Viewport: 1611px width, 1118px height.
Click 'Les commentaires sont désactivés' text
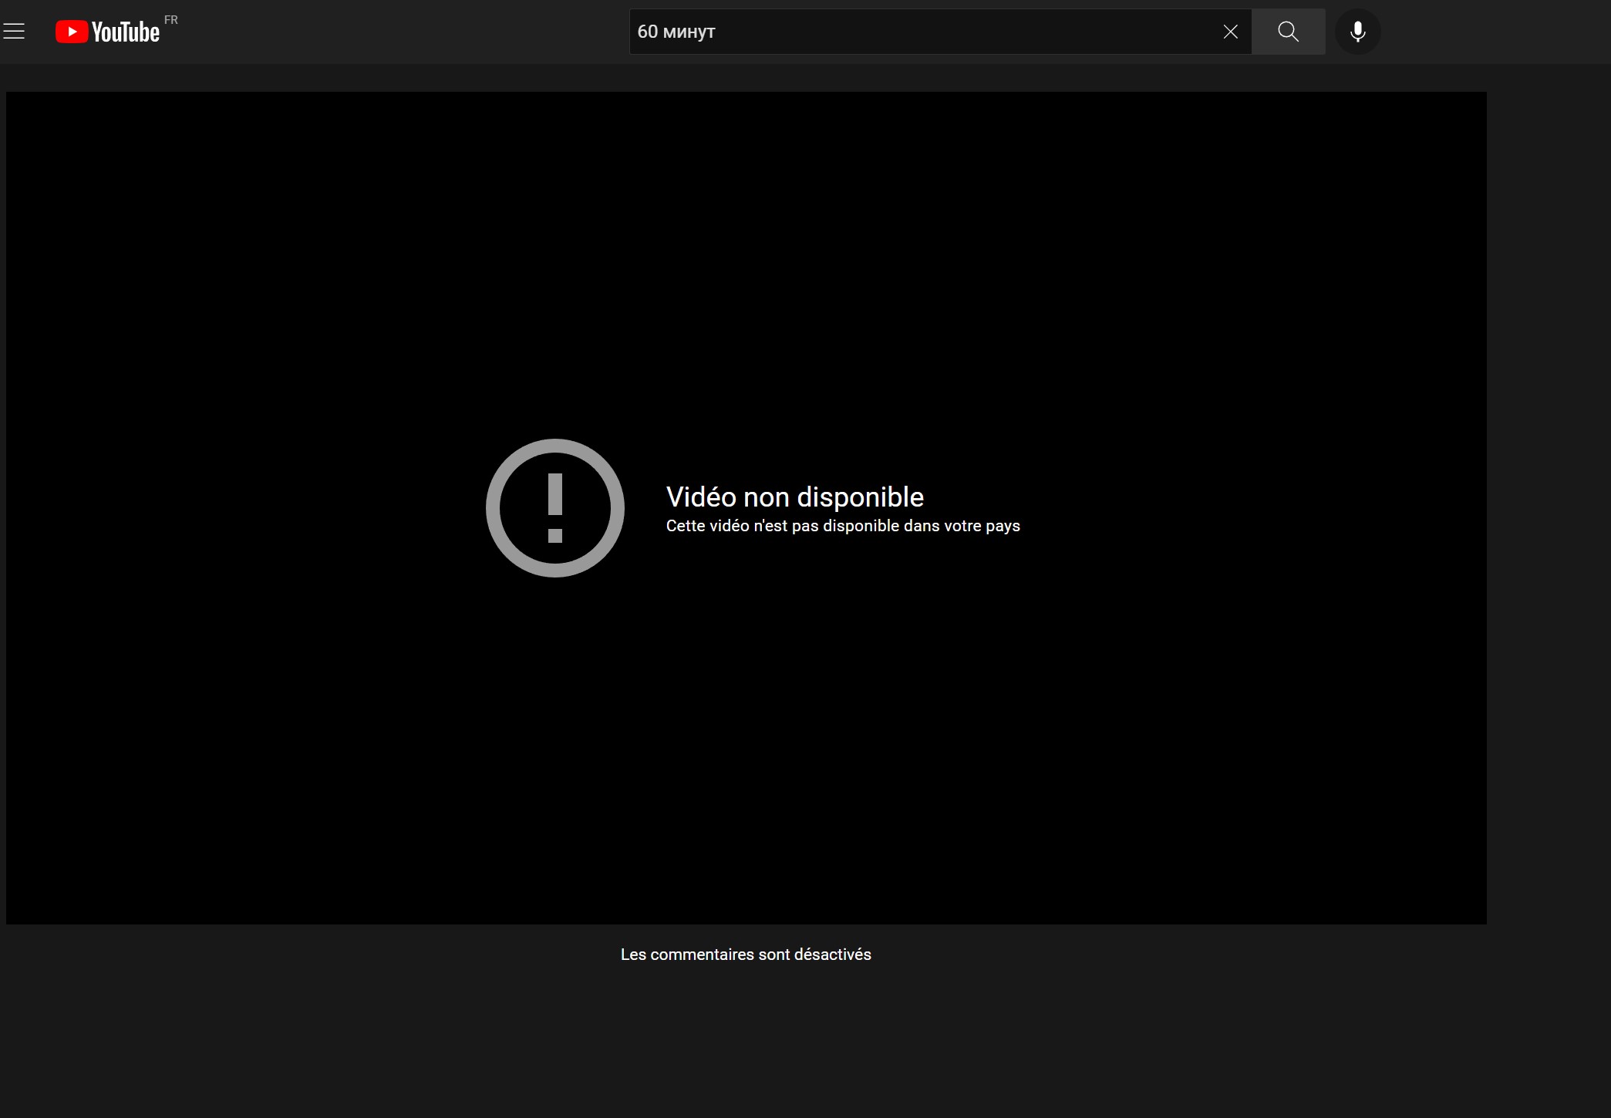[x=745, y=955]
